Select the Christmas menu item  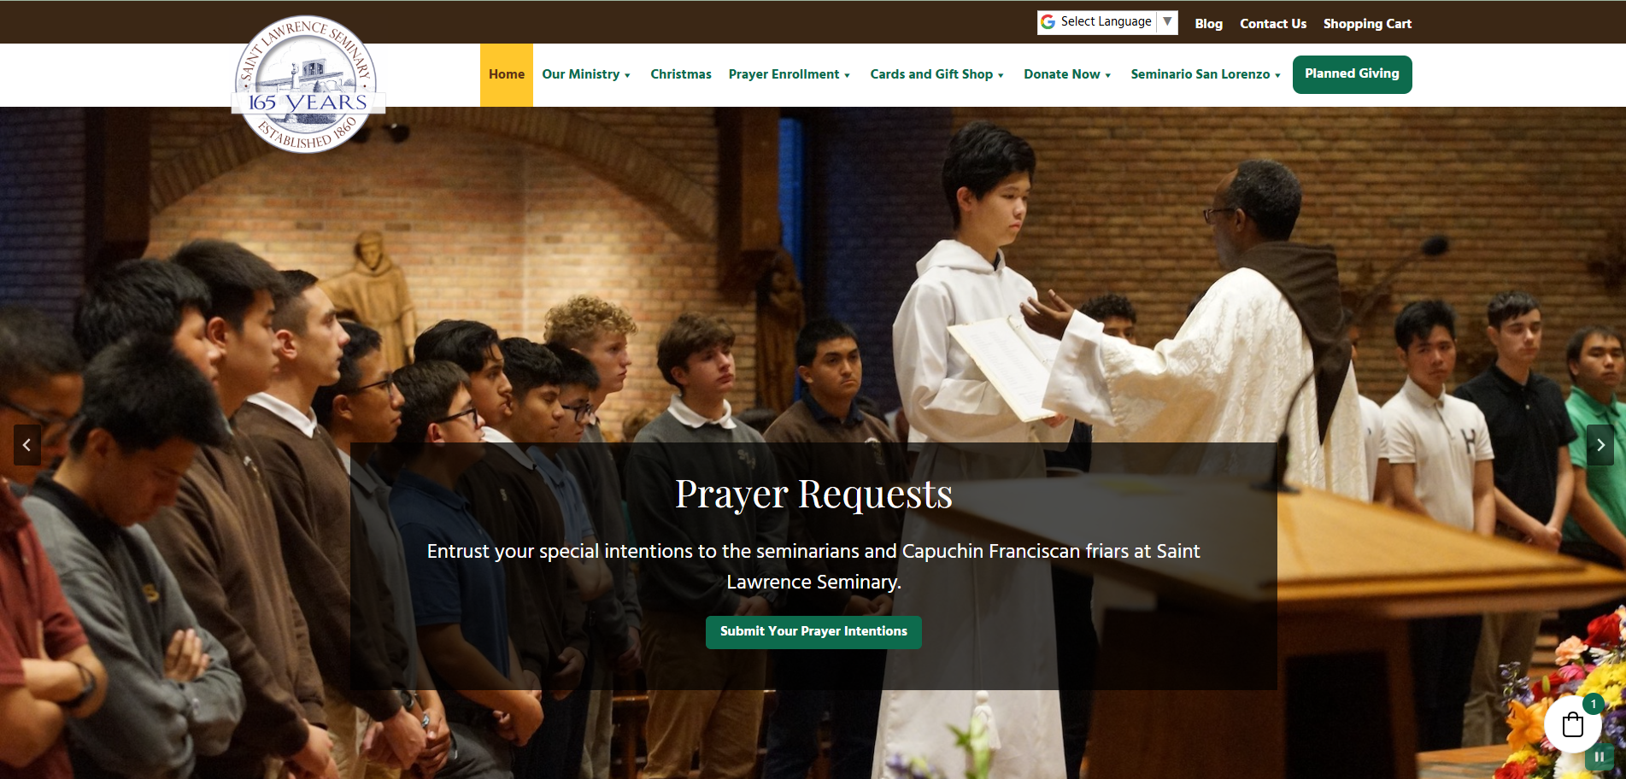680,74
